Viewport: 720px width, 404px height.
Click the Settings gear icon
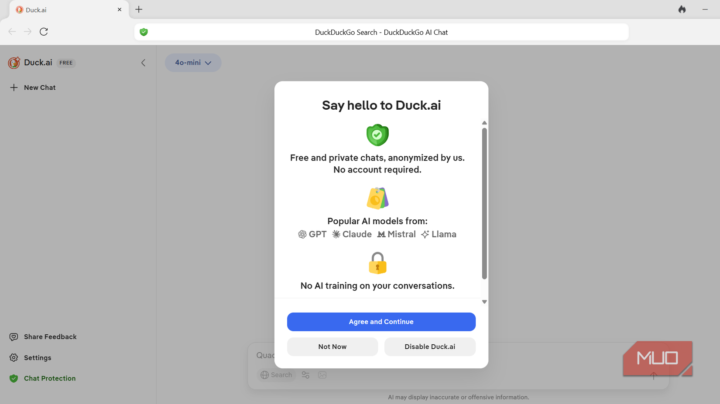[x=14, y=358]
